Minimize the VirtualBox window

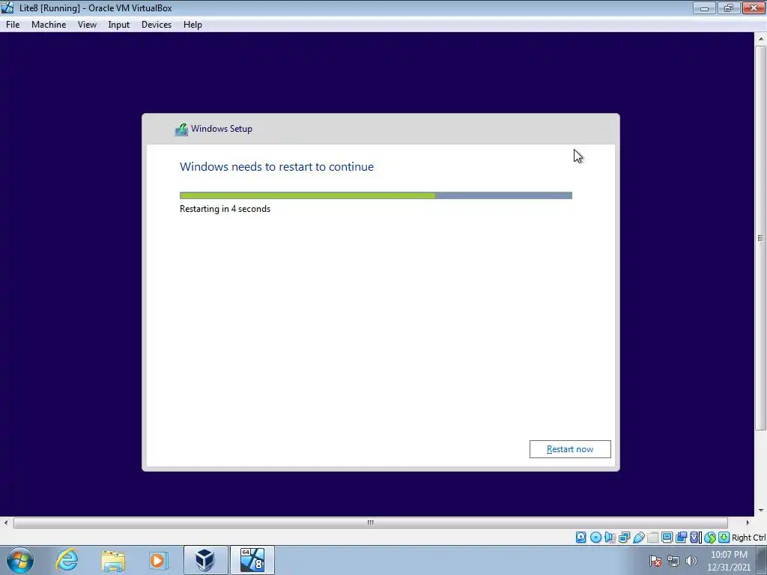coord(704,7)
